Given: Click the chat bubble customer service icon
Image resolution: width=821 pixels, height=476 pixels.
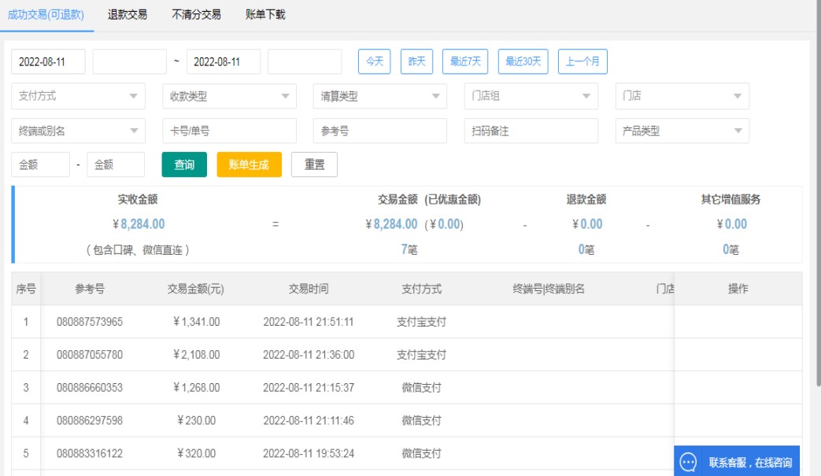Looking at the screenshot, I should point(689,462).
